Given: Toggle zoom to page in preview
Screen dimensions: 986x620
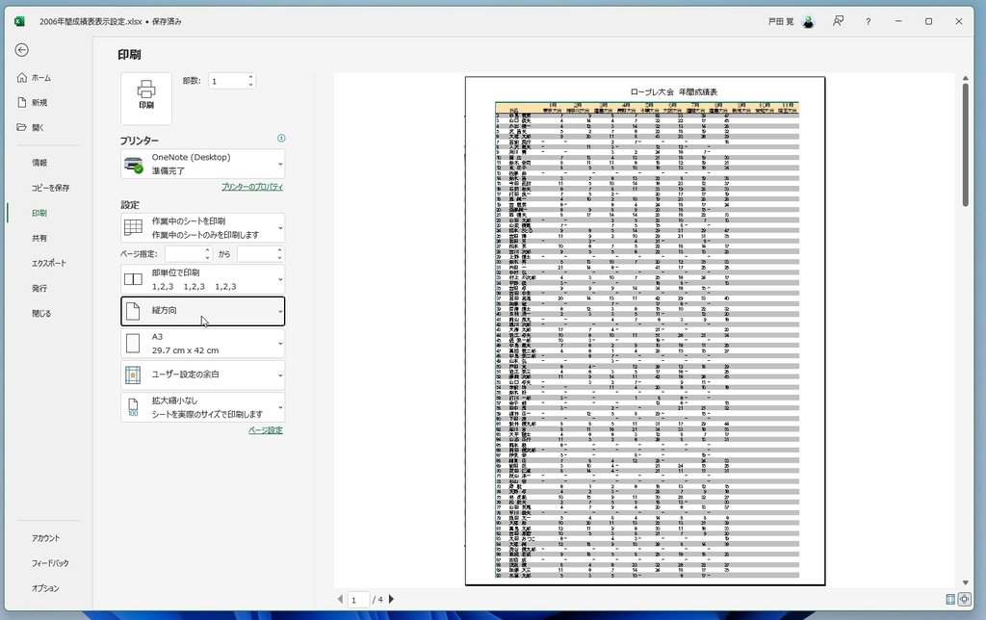Looking at the screenshot, I should tap(964, 599).
